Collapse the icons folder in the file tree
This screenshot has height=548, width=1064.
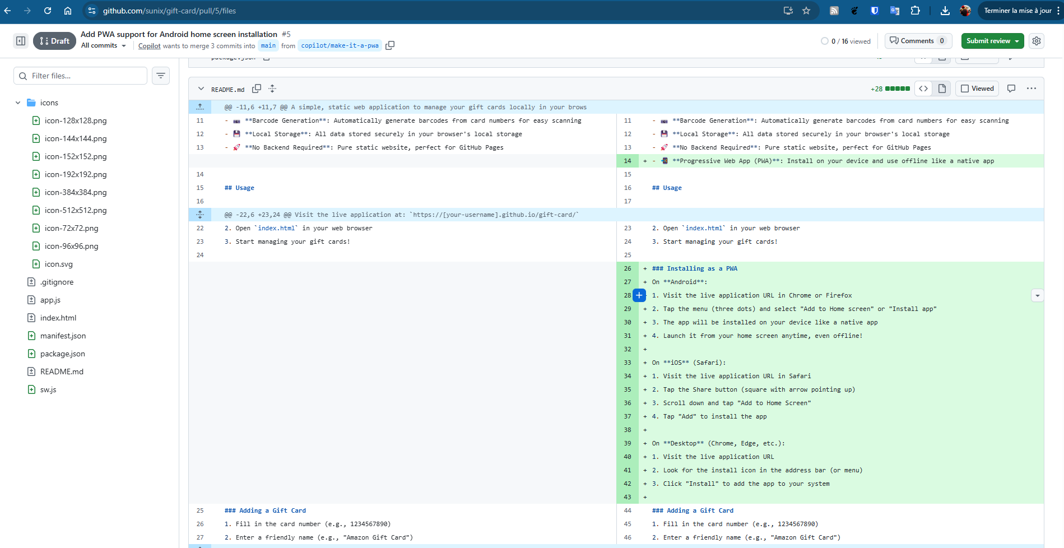pos(17,103)
